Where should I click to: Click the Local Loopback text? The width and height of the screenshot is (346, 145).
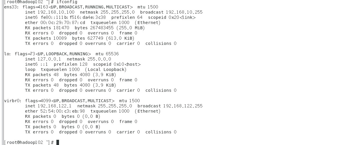106,69
